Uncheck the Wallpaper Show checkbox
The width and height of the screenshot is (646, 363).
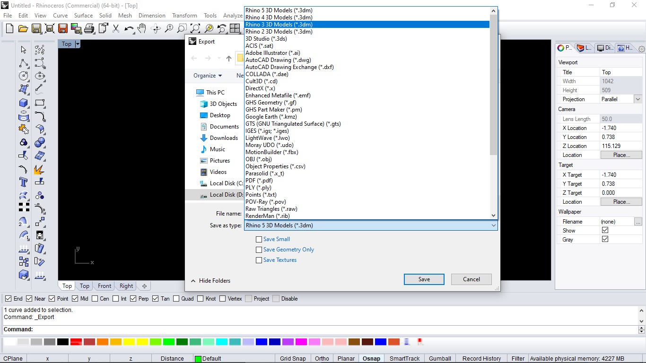[605, 230]
